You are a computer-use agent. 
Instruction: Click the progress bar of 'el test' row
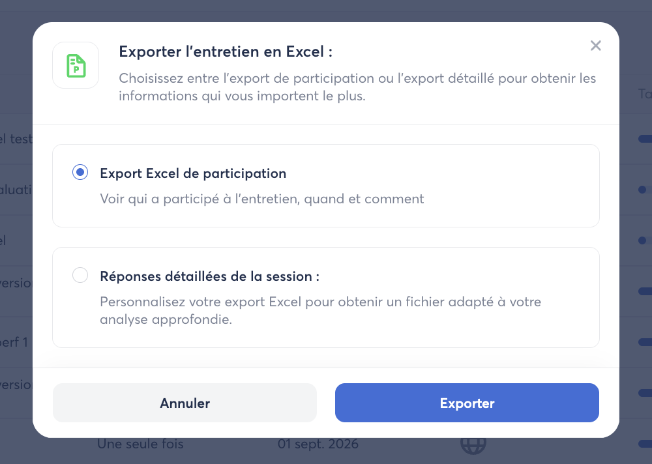tap(645, 139)
